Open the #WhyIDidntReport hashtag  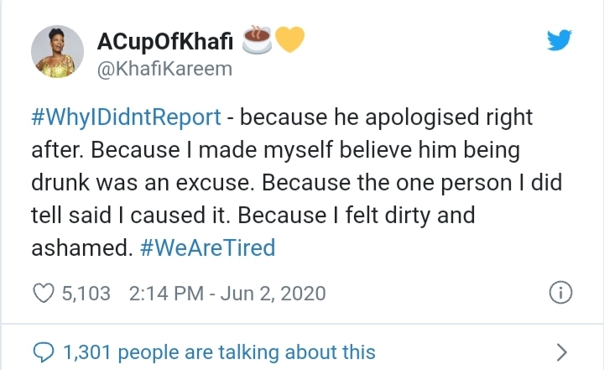point(126,117)
